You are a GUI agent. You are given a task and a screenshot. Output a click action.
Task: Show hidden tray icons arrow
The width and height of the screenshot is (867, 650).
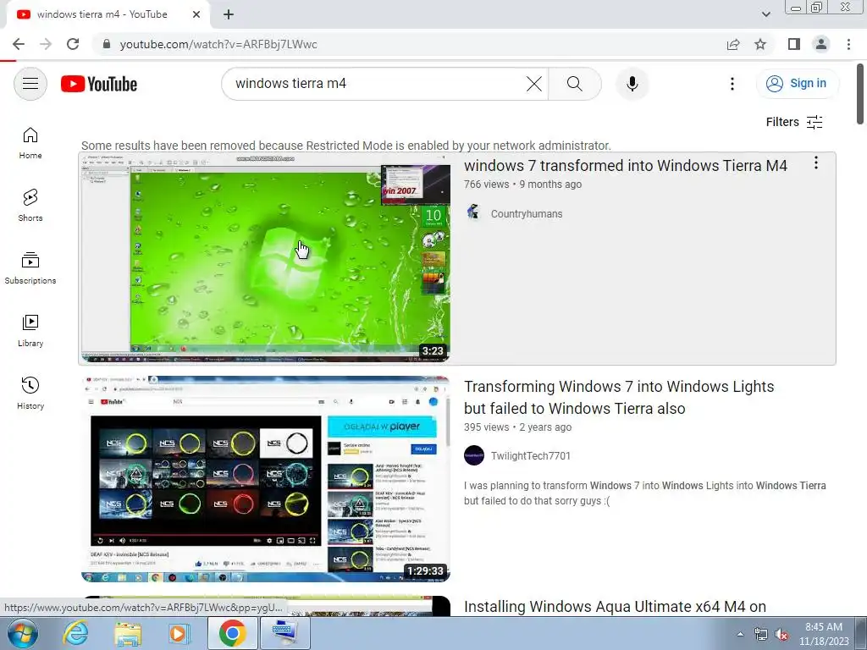pos(740,634)
